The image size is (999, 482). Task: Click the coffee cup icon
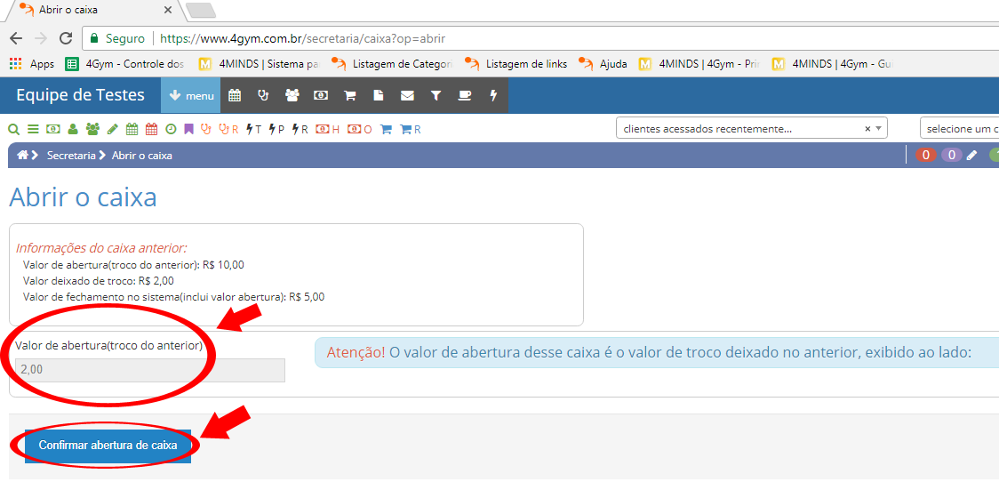pyautogui.click(x=465, y=95)
